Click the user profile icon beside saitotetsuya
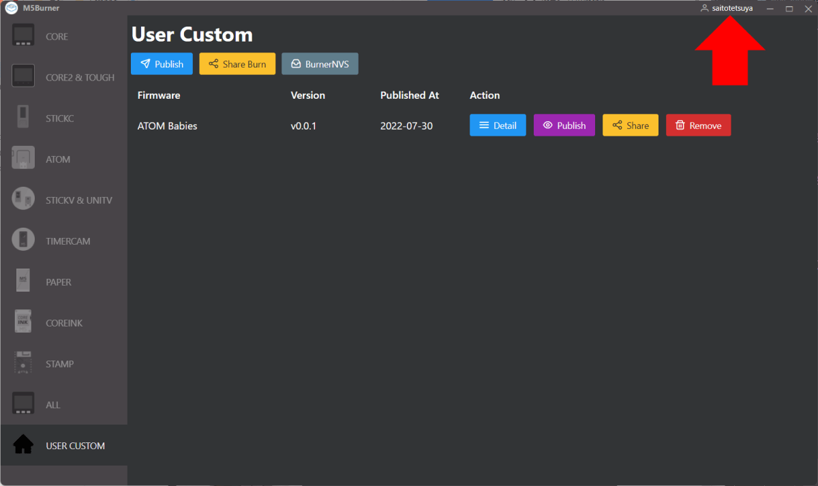Image resolution: width=818 pixels, height=486 pixels. pyautogui.click(x=705, y=8)
